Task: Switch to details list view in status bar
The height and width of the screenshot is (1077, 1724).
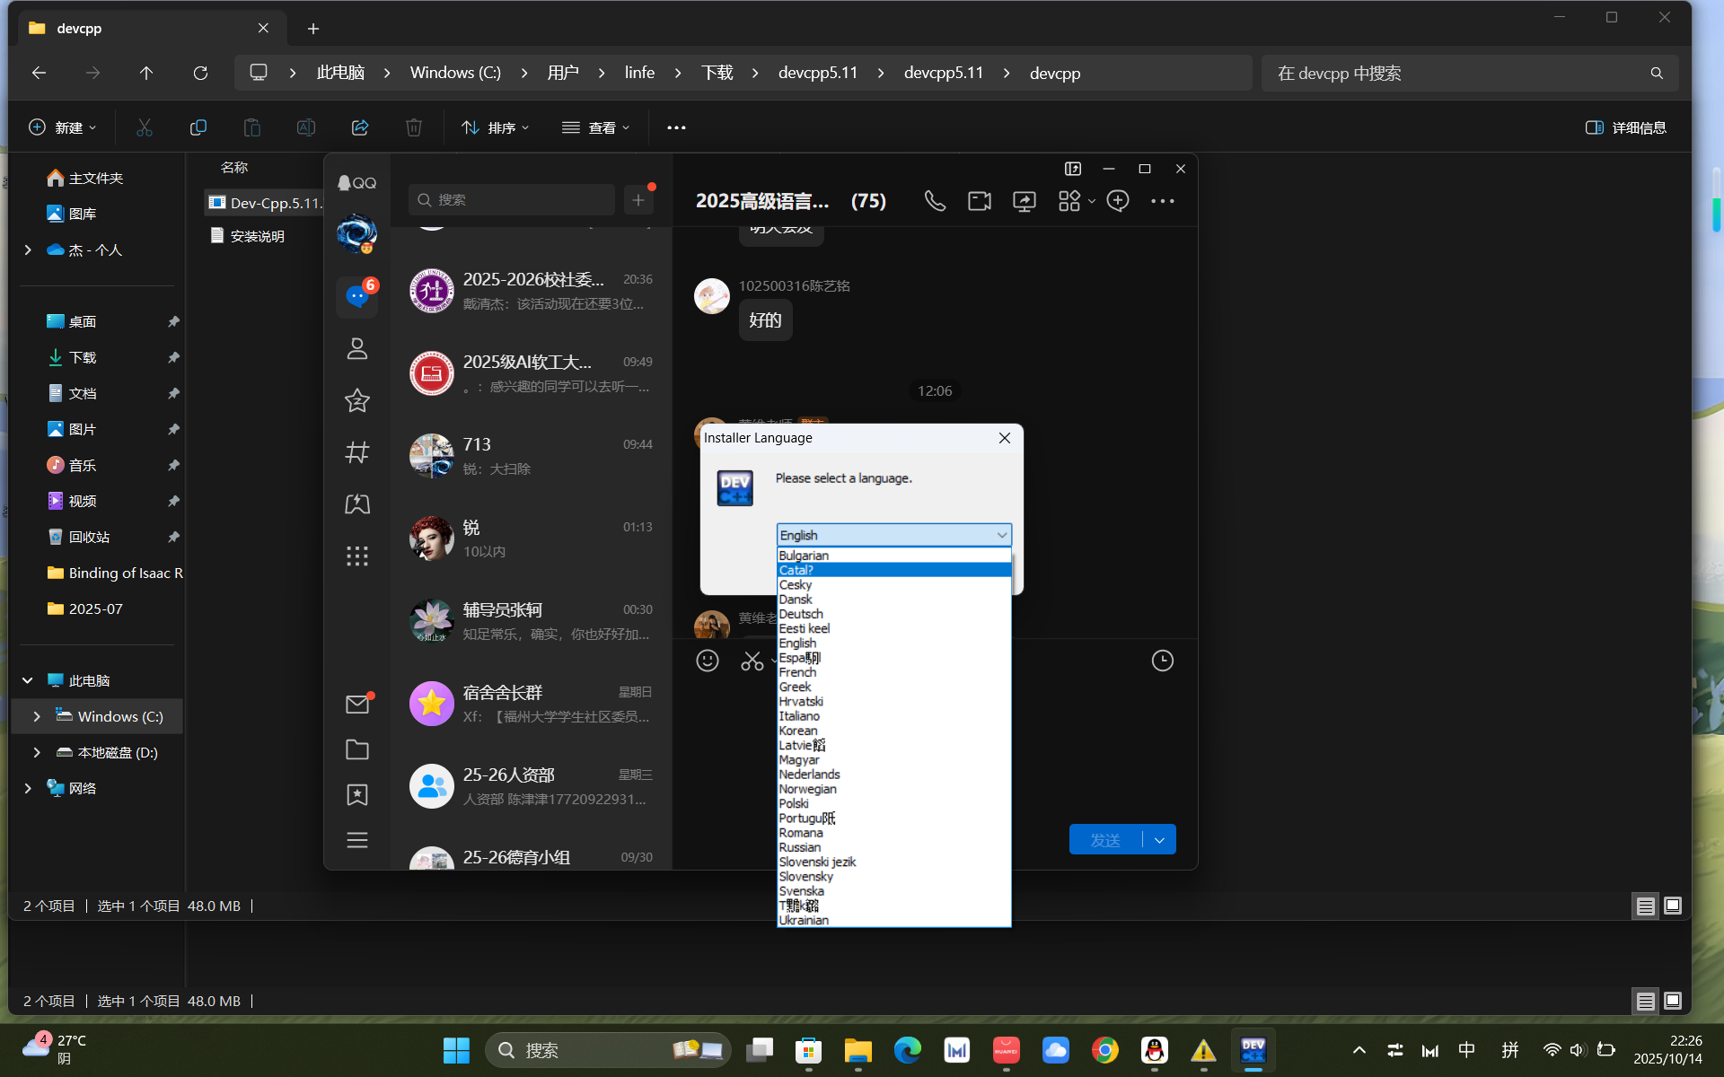Action: [x=1645, y=906]
